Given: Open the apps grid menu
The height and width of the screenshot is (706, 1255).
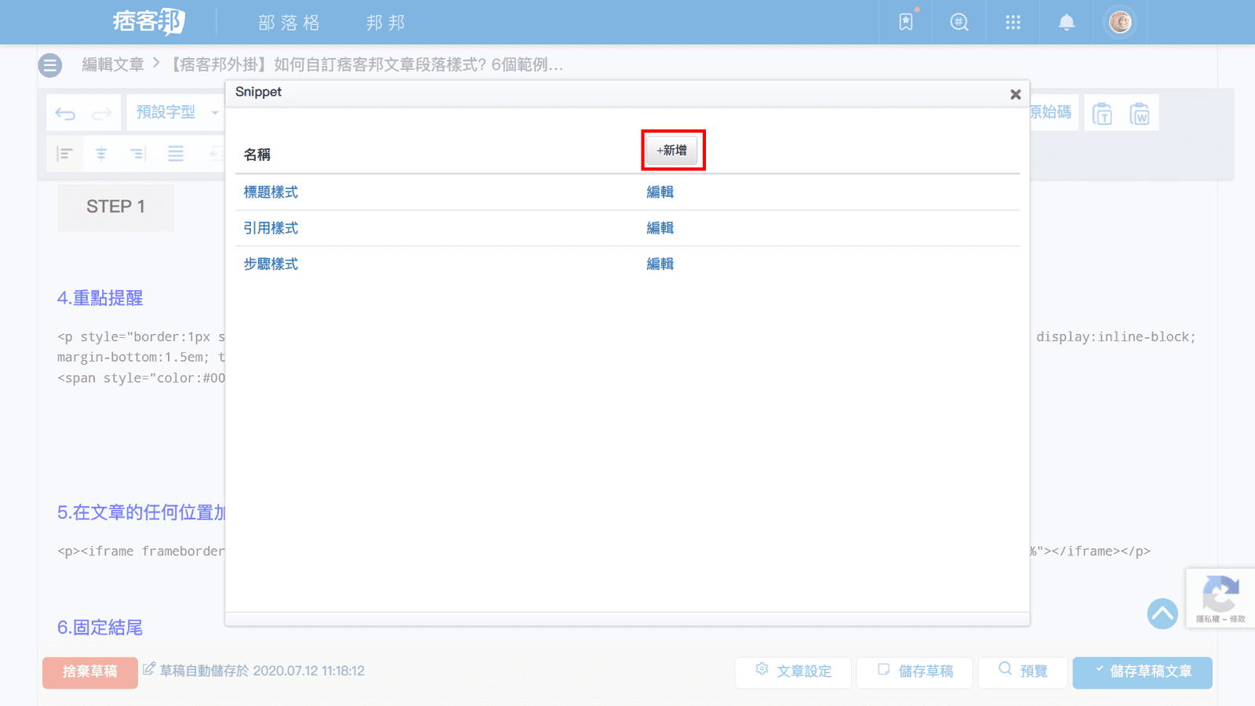Looking at the screenshot, I should [1013, 23].
